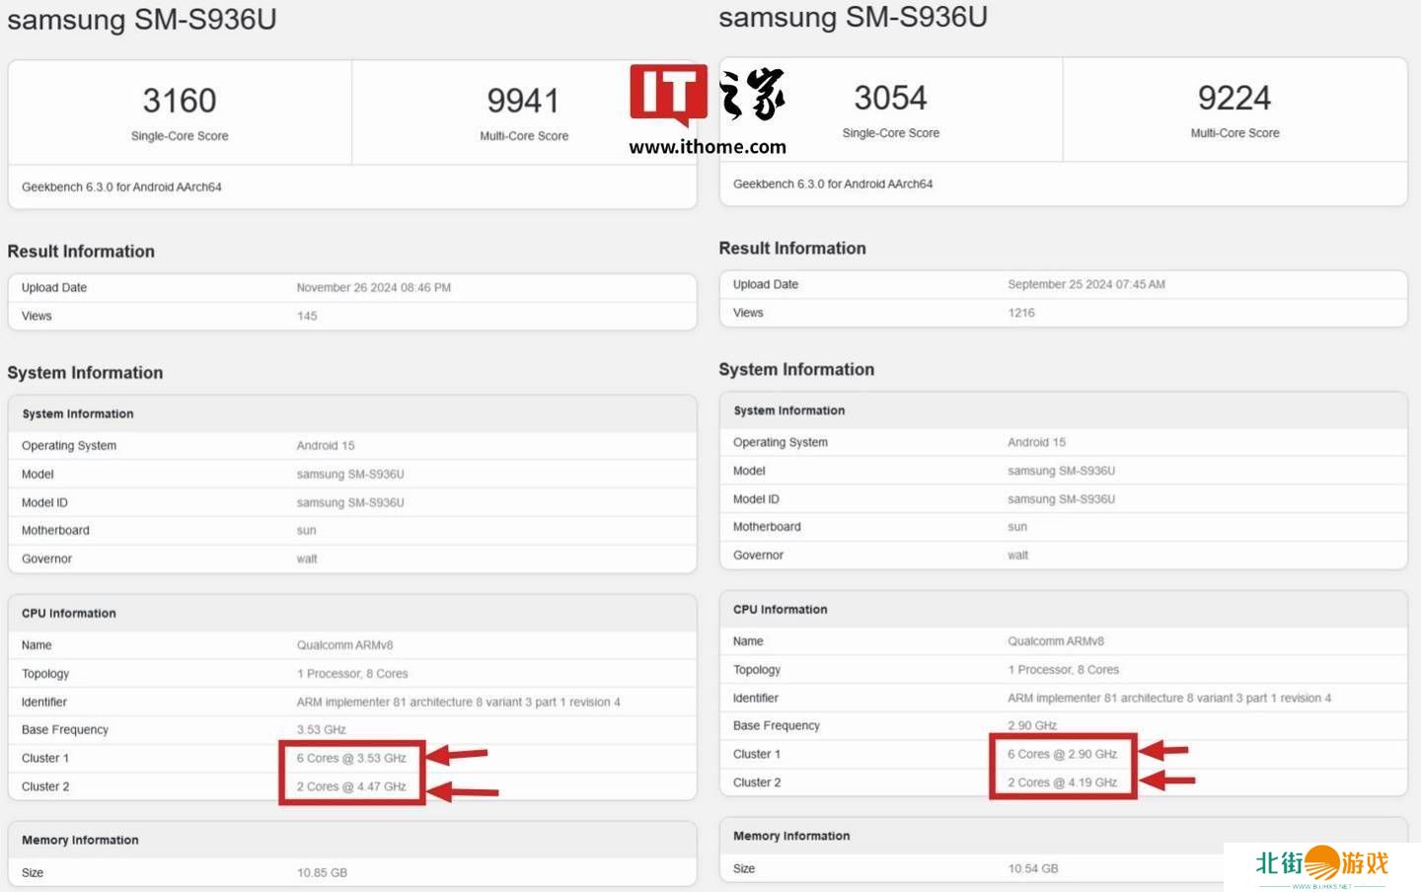Viewport: 1421px width, 892px height.
Task: Click the 2 Cores @ 4.19 GHz value
Action: click(x=1062, y=782)
